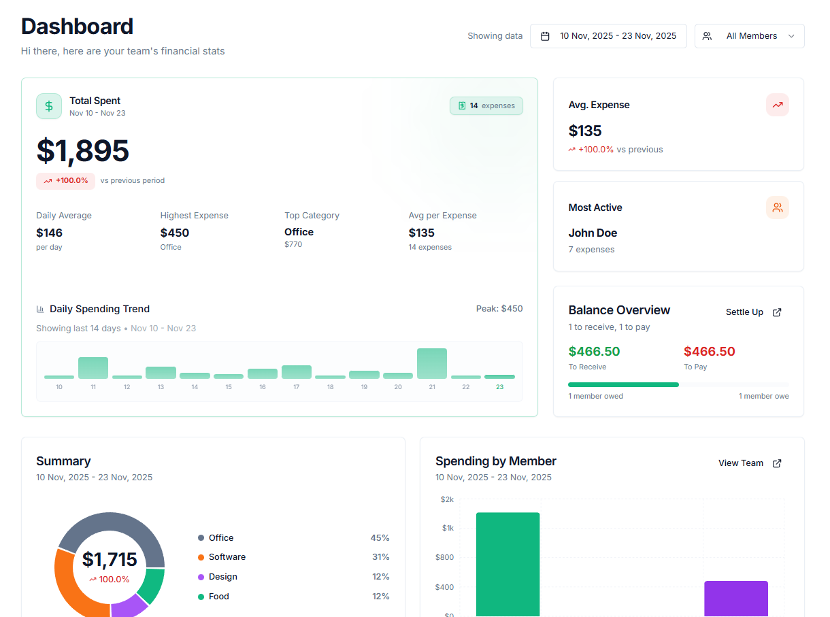Click the external link icon beside View Team
Screen dimensions: 830x617
point(776,463)
